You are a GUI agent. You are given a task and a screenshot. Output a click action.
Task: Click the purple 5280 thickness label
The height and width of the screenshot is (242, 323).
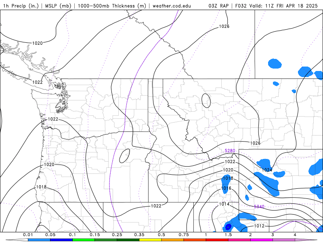click(x=230, y=150)
